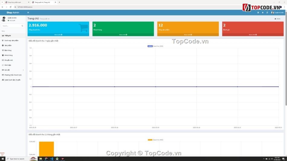The height and width of the screenshot is (161, 287).
Task: Click More info under Tổng doanh thu
Action: coord(58,35)
